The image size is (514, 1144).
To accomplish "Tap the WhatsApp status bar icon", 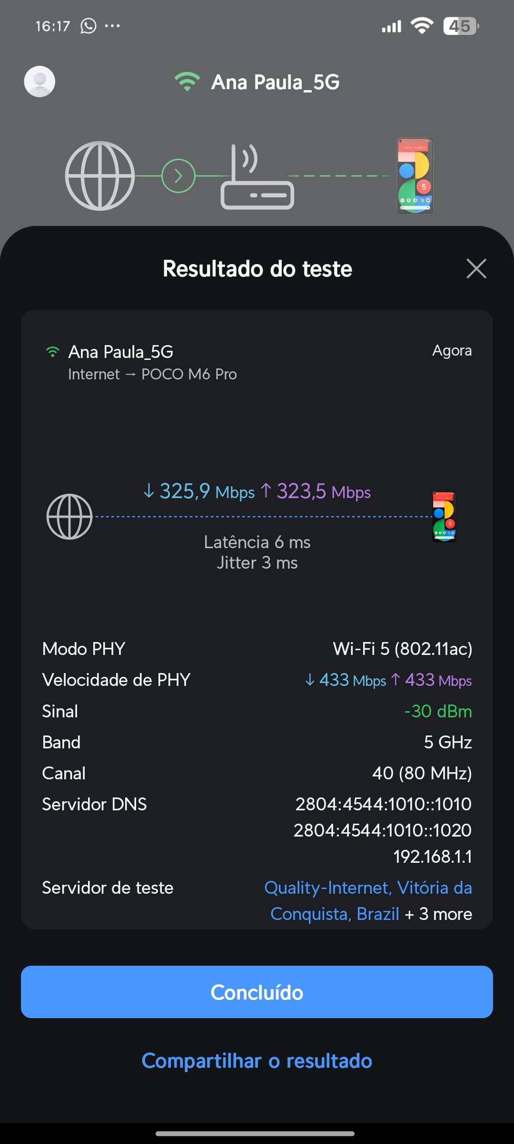I will tap(89, 26).
